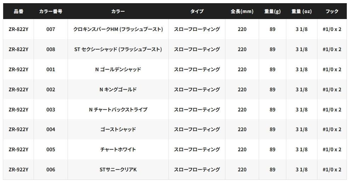Click the ゴーストシャッド color name
The image size is (350, 183).
coord(118,129)
